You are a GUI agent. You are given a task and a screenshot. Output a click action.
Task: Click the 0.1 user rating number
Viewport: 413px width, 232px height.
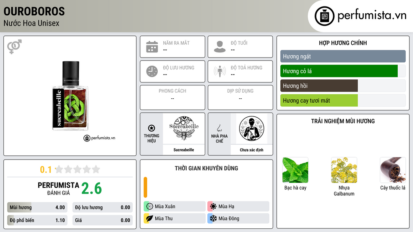[46, 170]
